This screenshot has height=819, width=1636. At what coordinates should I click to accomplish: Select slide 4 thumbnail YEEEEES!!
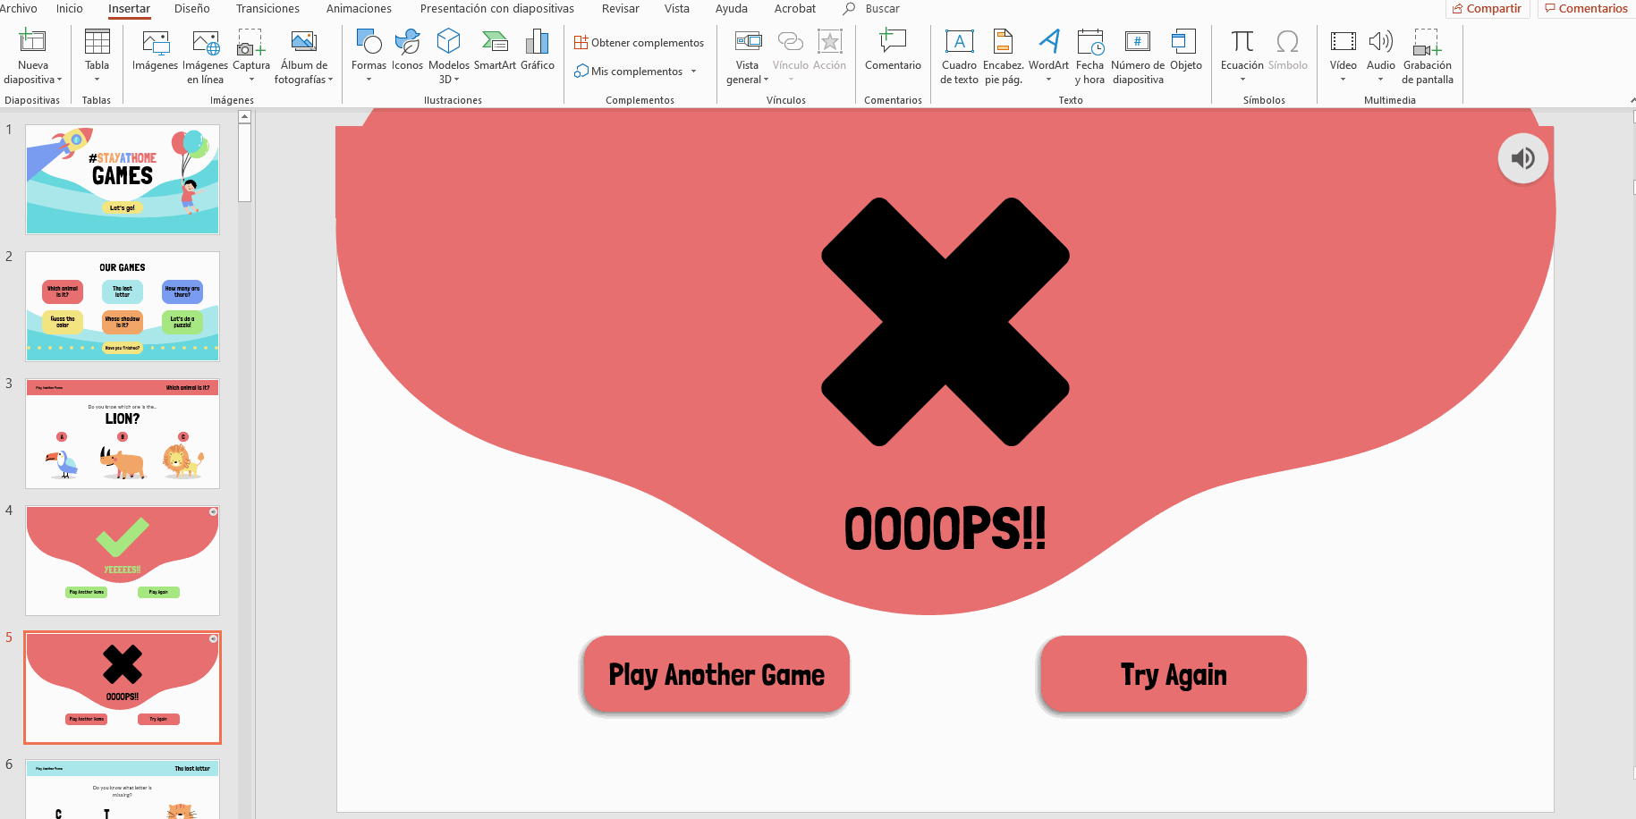tap(123, 560)
